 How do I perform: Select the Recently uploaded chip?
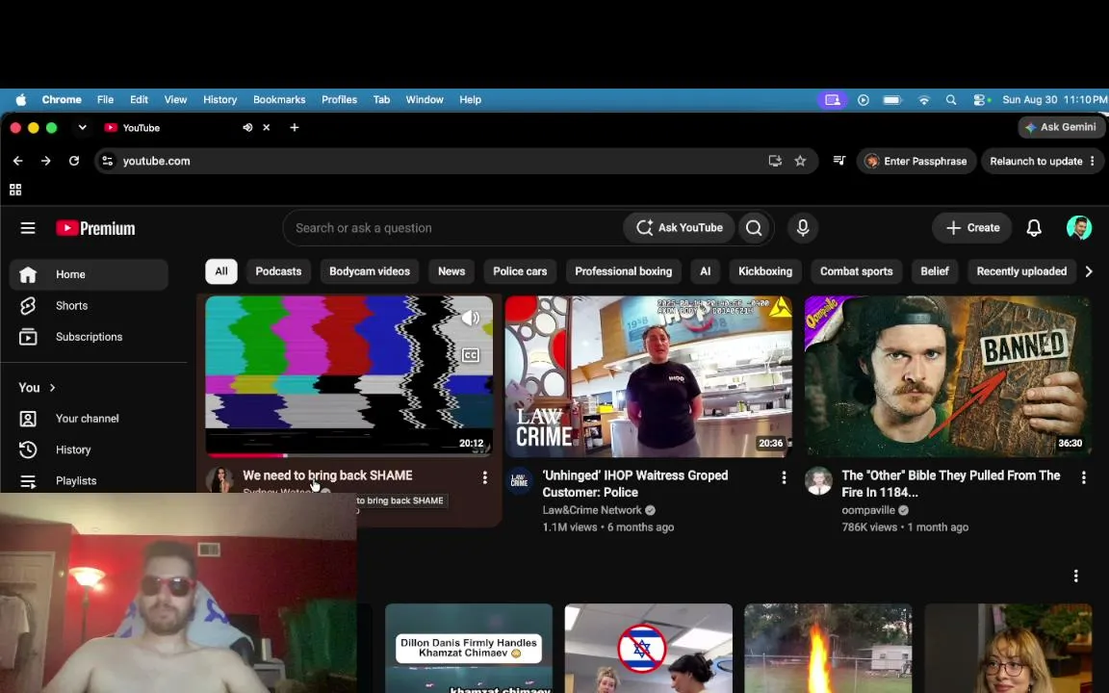click(x=1021, y=271)
